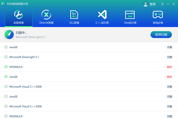Screen dimensions: 178x119
Task: Open the .Net runtime window icon
Action: pyautogui.click(x=130, y=14)
